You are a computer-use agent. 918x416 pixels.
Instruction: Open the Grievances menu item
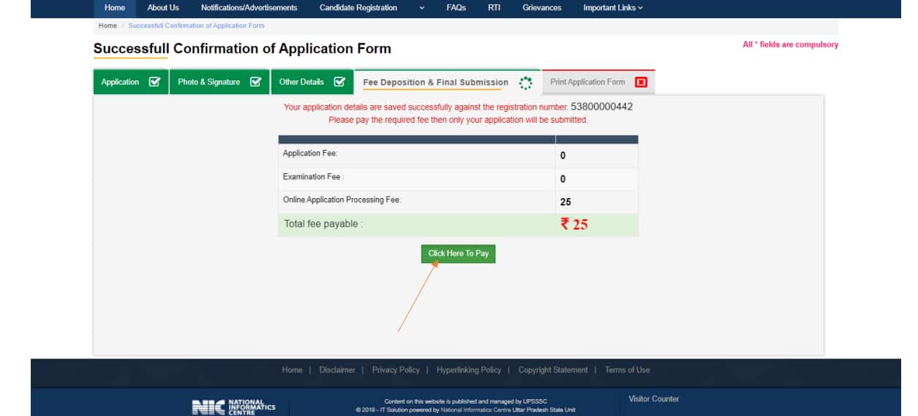(542, 8)
